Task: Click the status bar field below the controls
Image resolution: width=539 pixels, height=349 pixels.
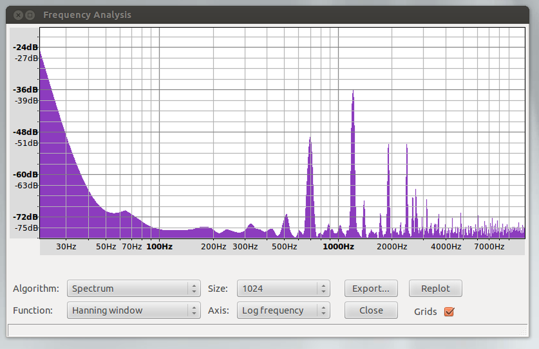Action: click(x=268, y=330)
